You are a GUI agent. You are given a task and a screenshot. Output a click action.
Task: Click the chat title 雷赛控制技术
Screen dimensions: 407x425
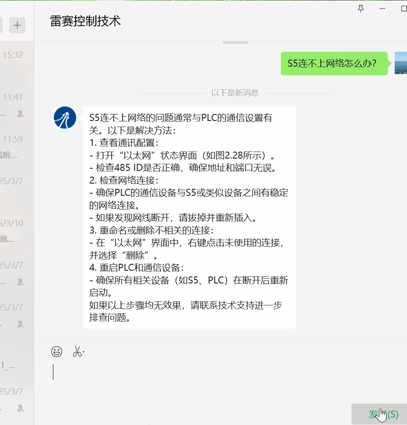pyautogui.click(x=85, y=21)
